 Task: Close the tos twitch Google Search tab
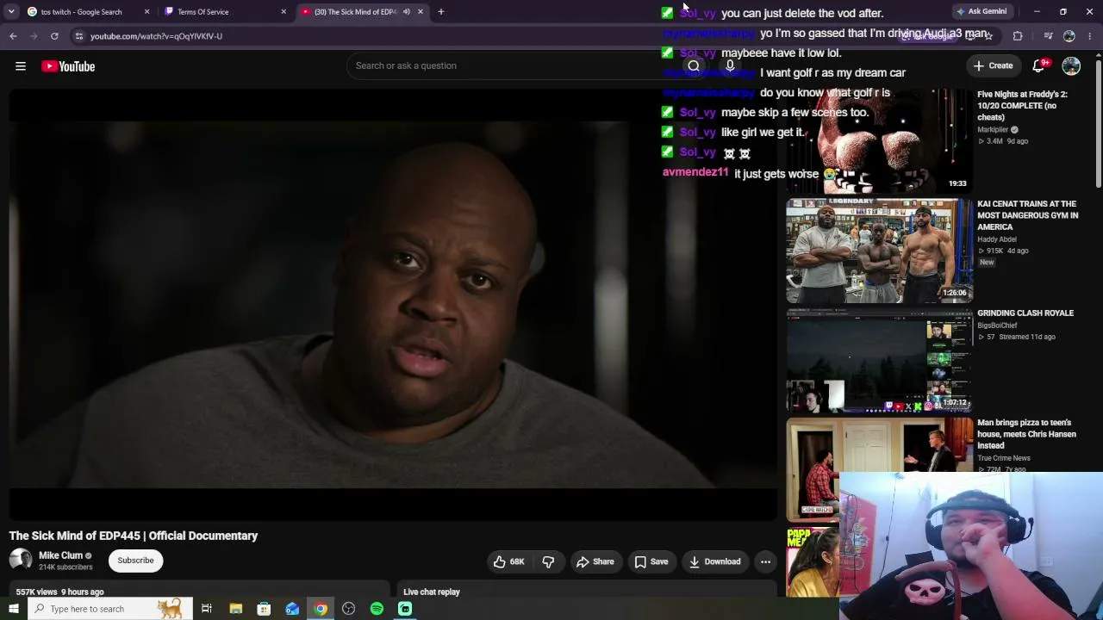point(146,11)
